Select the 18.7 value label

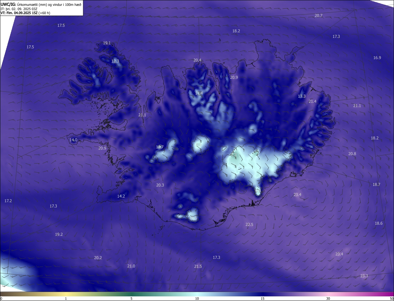pyautogui.click(x=376, y=184)
